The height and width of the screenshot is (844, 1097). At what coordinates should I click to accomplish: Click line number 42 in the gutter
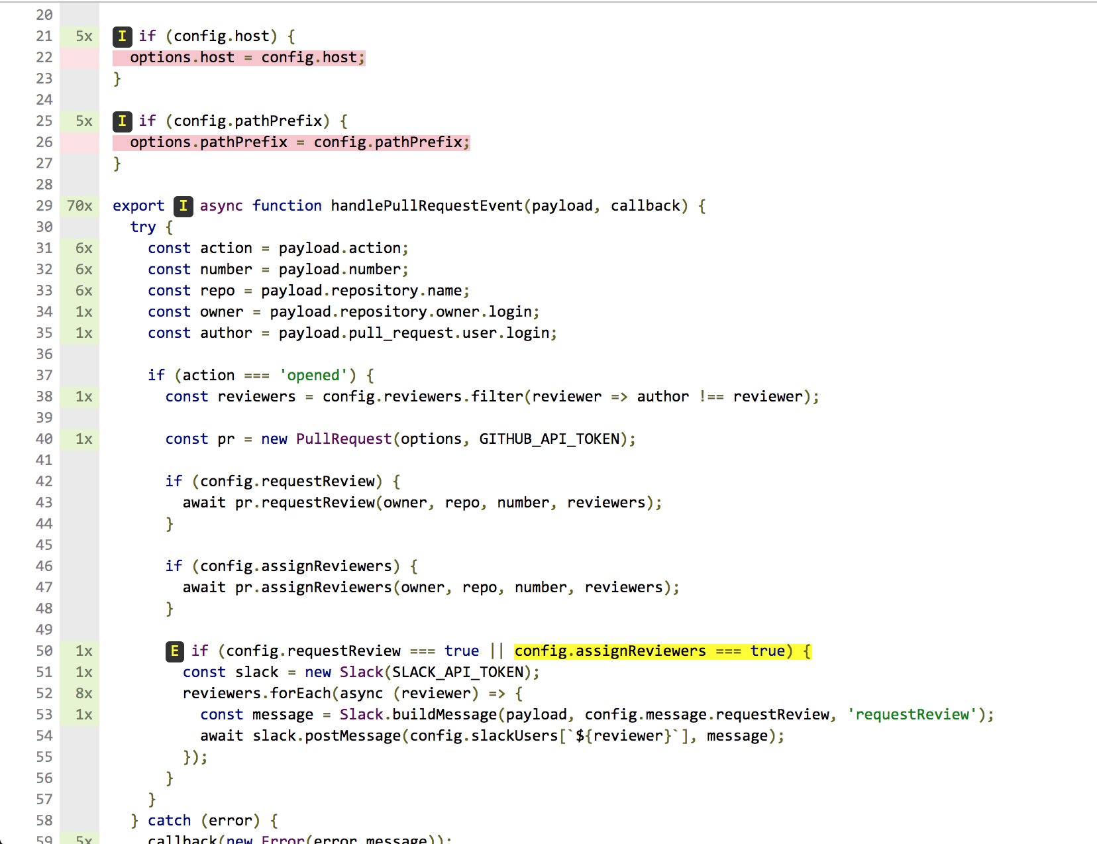pyautogui.click(x=44, y=482)
